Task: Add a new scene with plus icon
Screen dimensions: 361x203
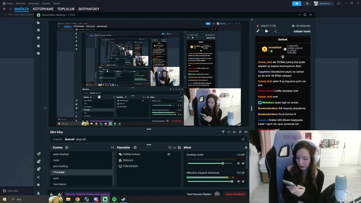Action: (x=67, y=147)
